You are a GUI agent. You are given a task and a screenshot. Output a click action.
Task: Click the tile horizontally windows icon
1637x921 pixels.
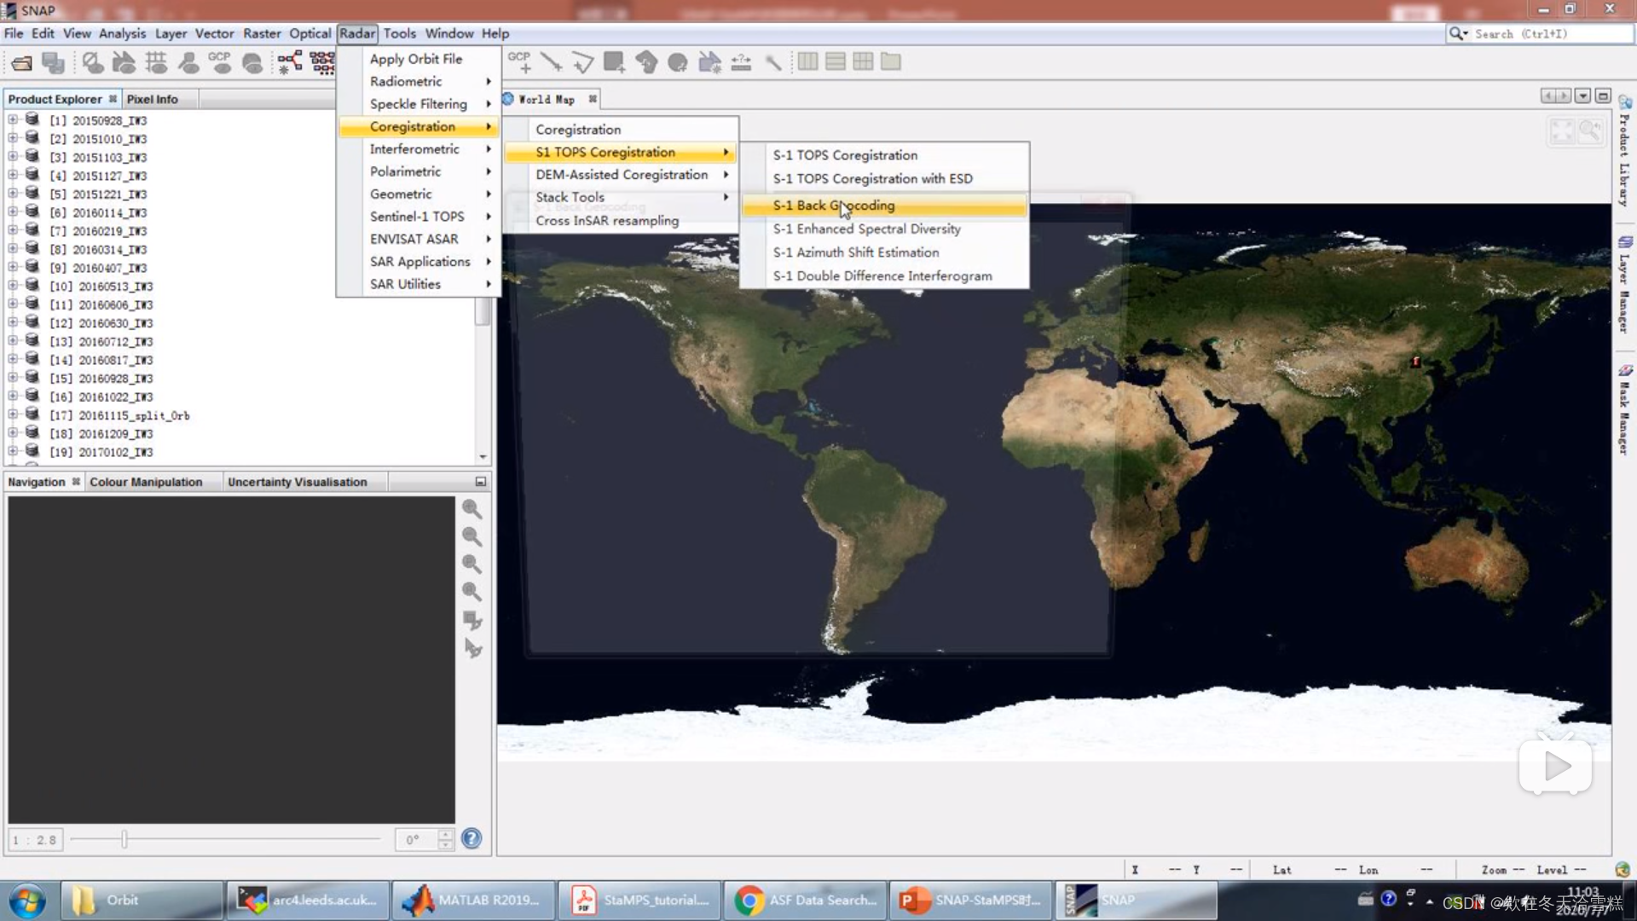pyautogui.click(x=808, y=62)
